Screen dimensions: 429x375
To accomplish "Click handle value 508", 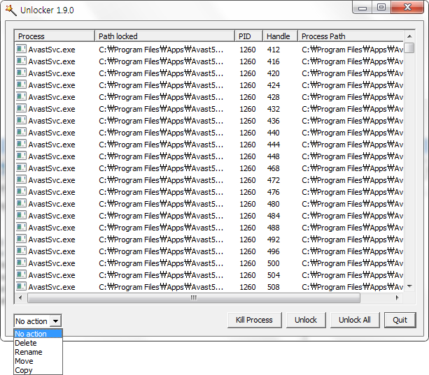I will tap(274, 287).
